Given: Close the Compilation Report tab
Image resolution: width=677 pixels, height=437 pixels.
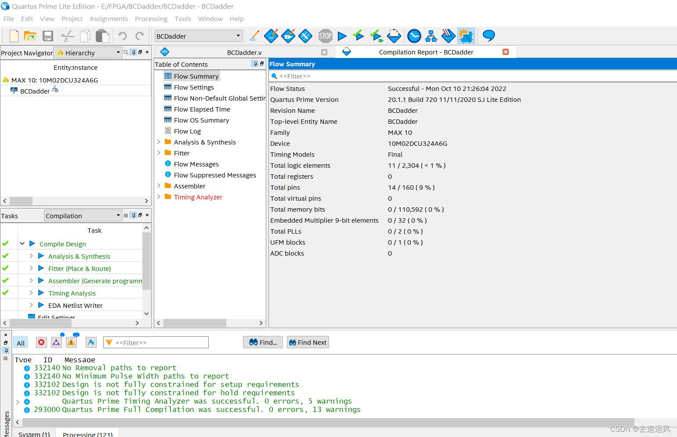Looking at the screenshot, I should pos(506,52).
